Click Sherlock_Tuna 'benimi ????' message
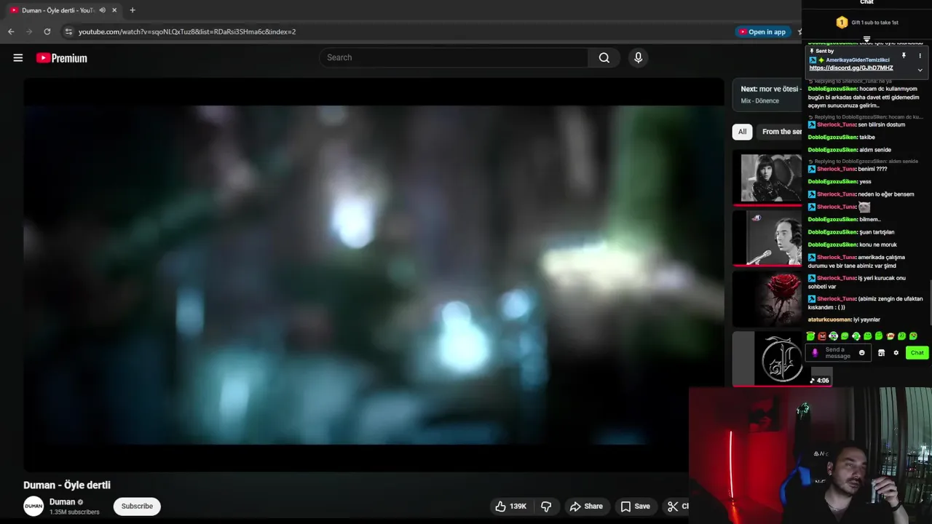Image resolution: width=932 pixels, height=524 pixels. (848, 169)
